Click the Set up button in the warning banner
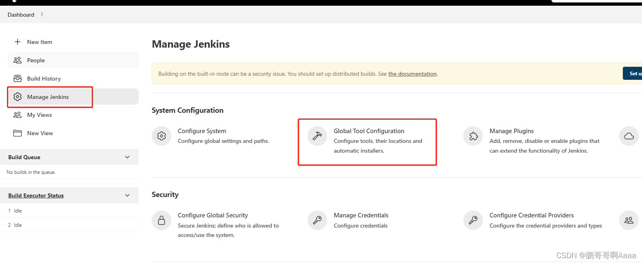Viewport: 642px width, 263px height. 633,73
